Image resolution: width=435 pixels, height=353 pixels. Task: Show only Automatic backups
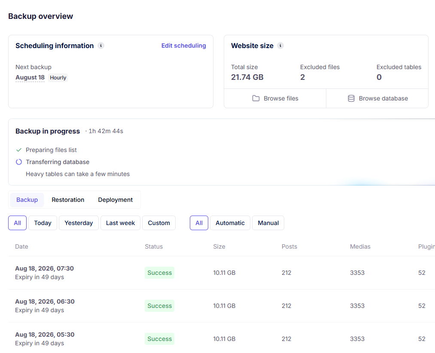pos(230,223)
